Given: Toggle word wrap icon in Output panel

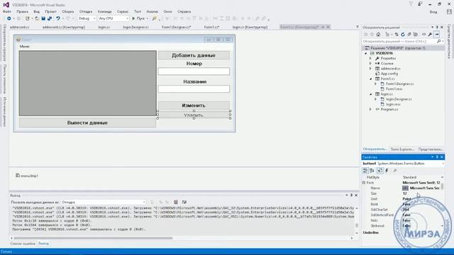Looking at the screenshot, I should click(184, 202).
